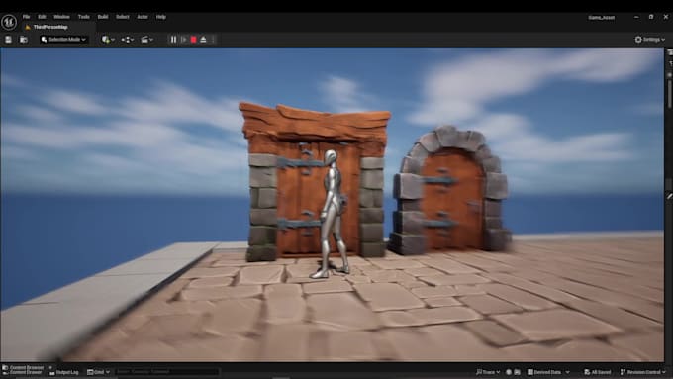The width and height of the screenshot is (673, 379).
Task: Open the Output Log
Action: 64,372
